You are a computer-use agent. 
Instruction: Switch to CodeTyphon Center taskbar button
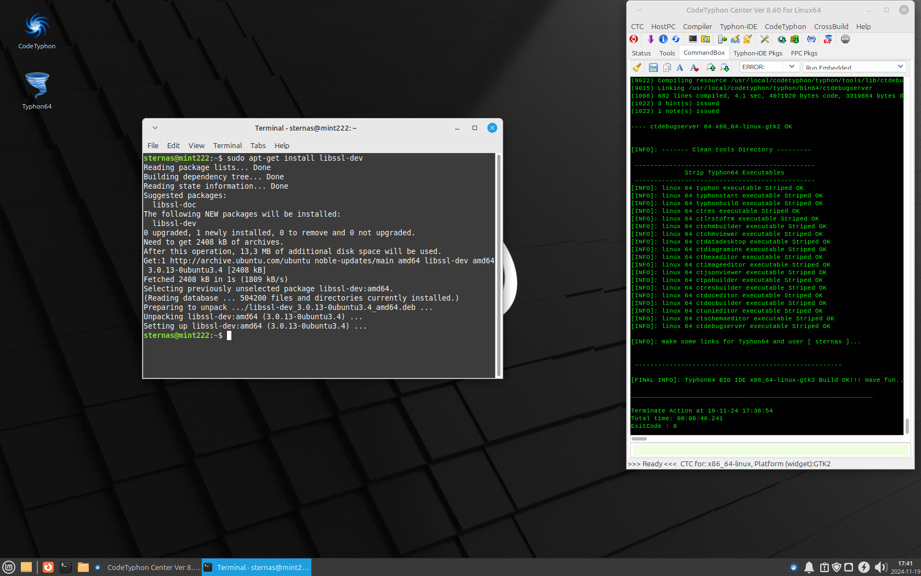(x=146, y=567)
